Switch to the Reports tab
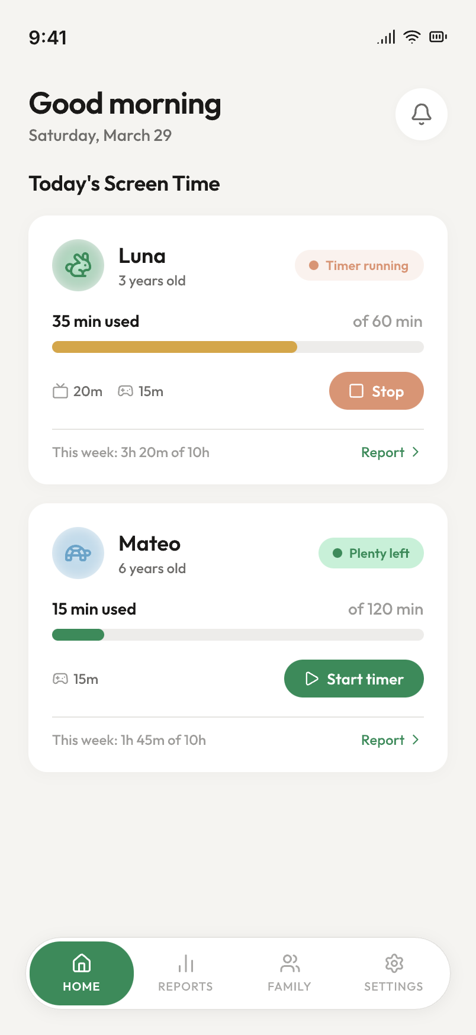Image resolution: width=476 pixels, height=1035 pixels. click(x=185, y=973)
